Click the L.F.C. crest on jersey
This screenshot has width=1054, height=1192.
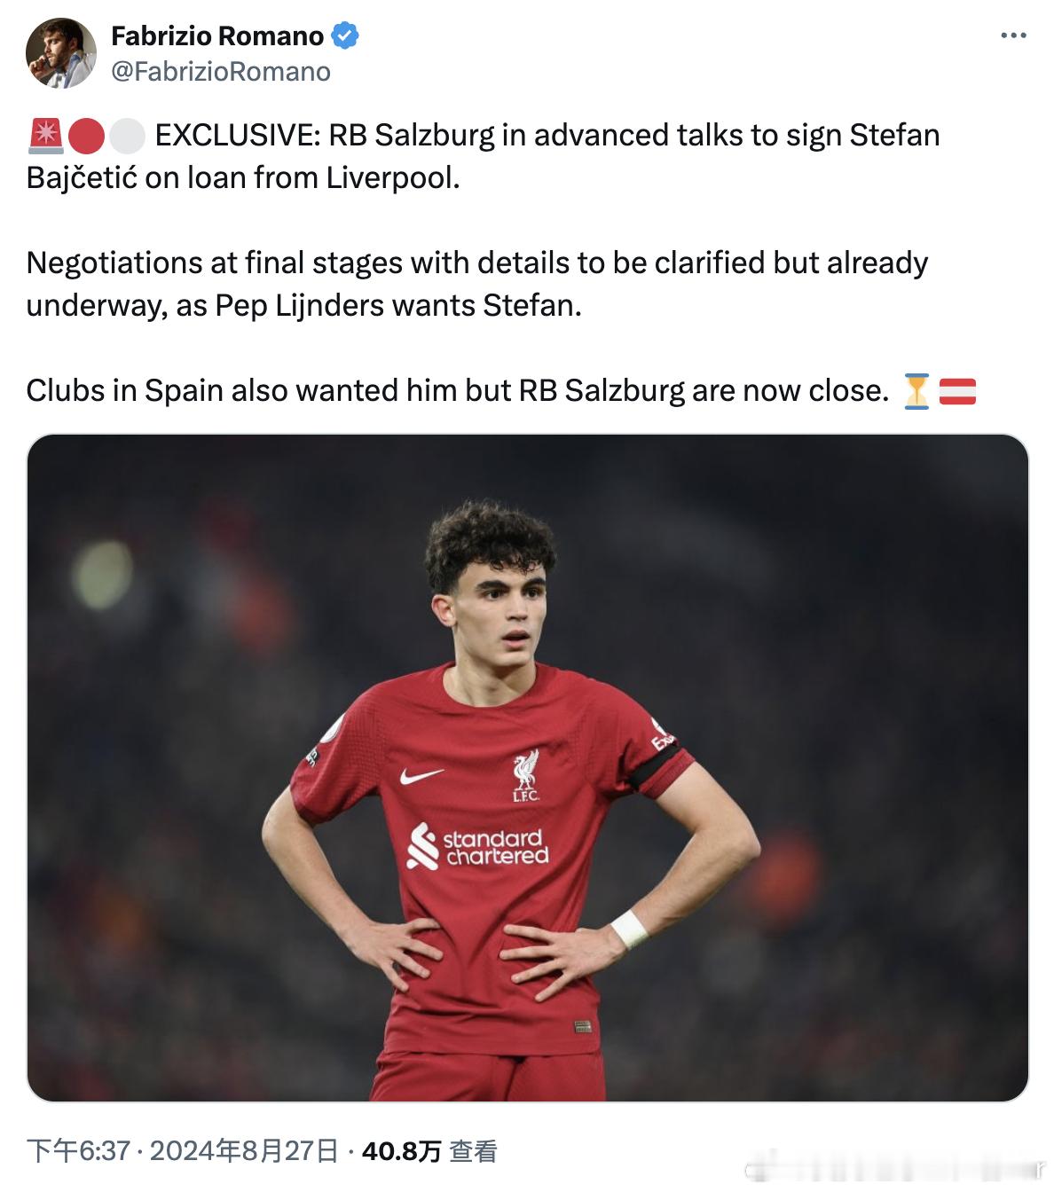coord(525,776)
